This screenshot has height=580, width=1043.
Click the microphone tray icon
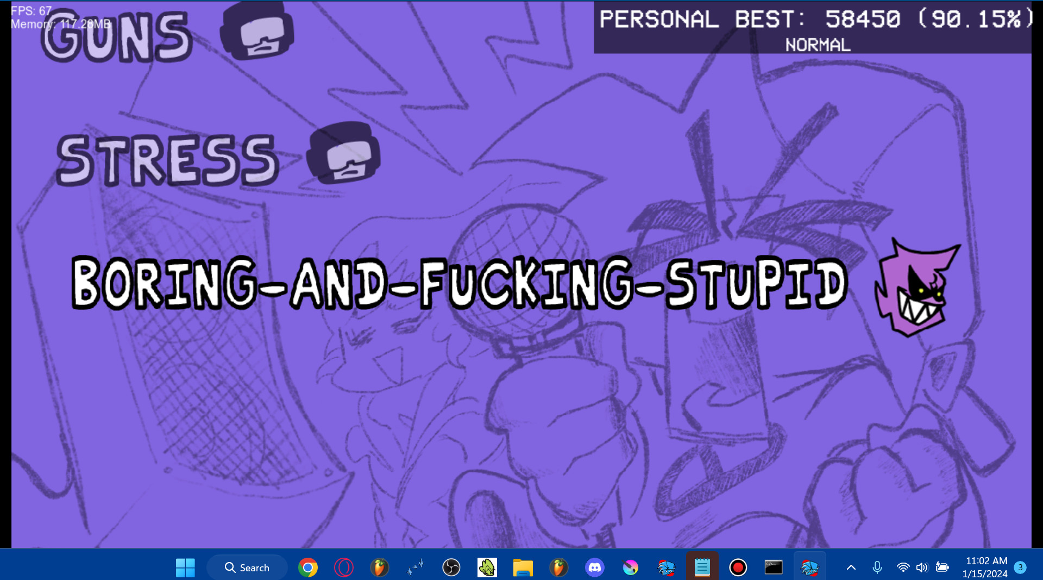coord(877,567)
